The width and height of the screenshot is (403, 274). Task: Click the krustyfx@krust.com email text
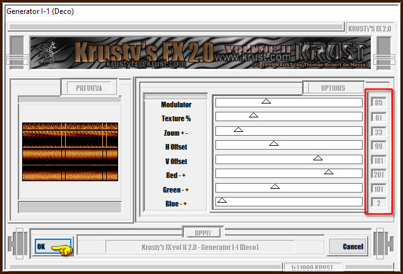145,63
